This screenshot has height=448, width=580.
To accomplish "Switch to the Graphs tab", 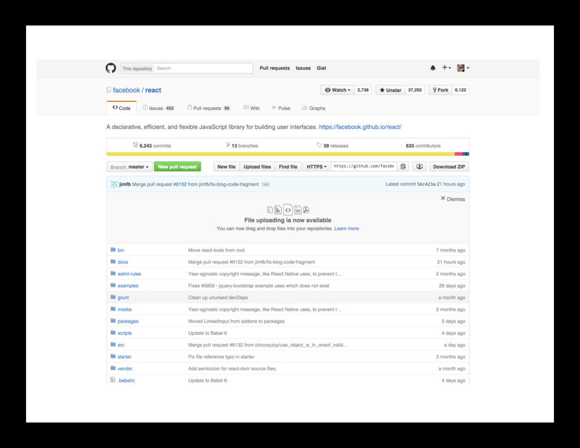I will click(313, 108).
